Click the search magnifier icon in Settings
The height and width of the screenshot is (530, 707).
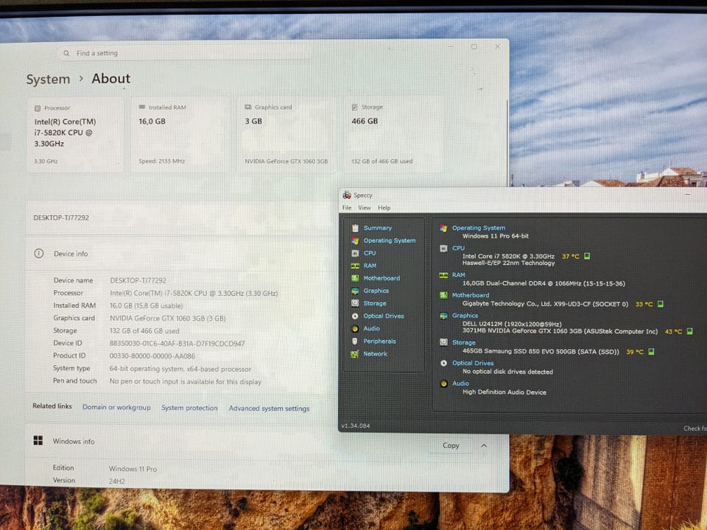click(67, 53)
